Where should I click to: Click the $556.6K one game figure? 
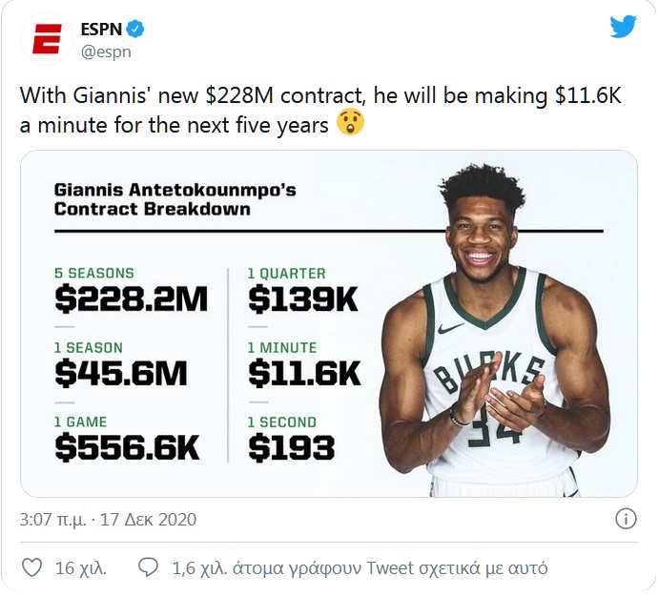(x=127, y=447)
